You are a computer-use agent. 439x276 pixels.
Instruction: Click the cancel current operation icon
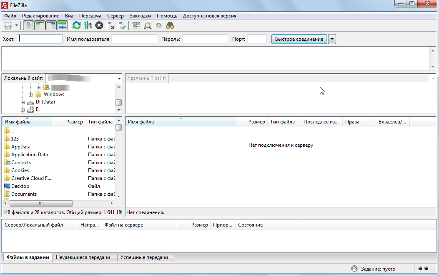tap(99, 25)
